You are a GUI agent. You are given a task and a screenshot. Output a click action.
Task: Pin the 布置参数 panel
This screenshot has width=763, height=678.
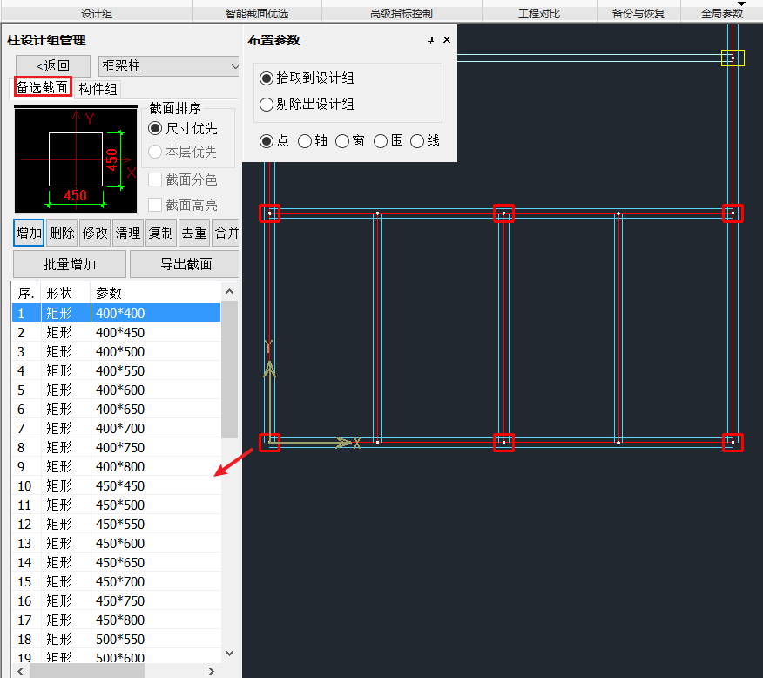pyautogui.click(x=430, y=40)
